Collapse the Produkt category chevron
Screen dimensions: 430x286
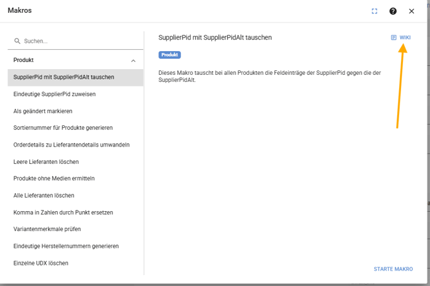click(x=133, y=61)
